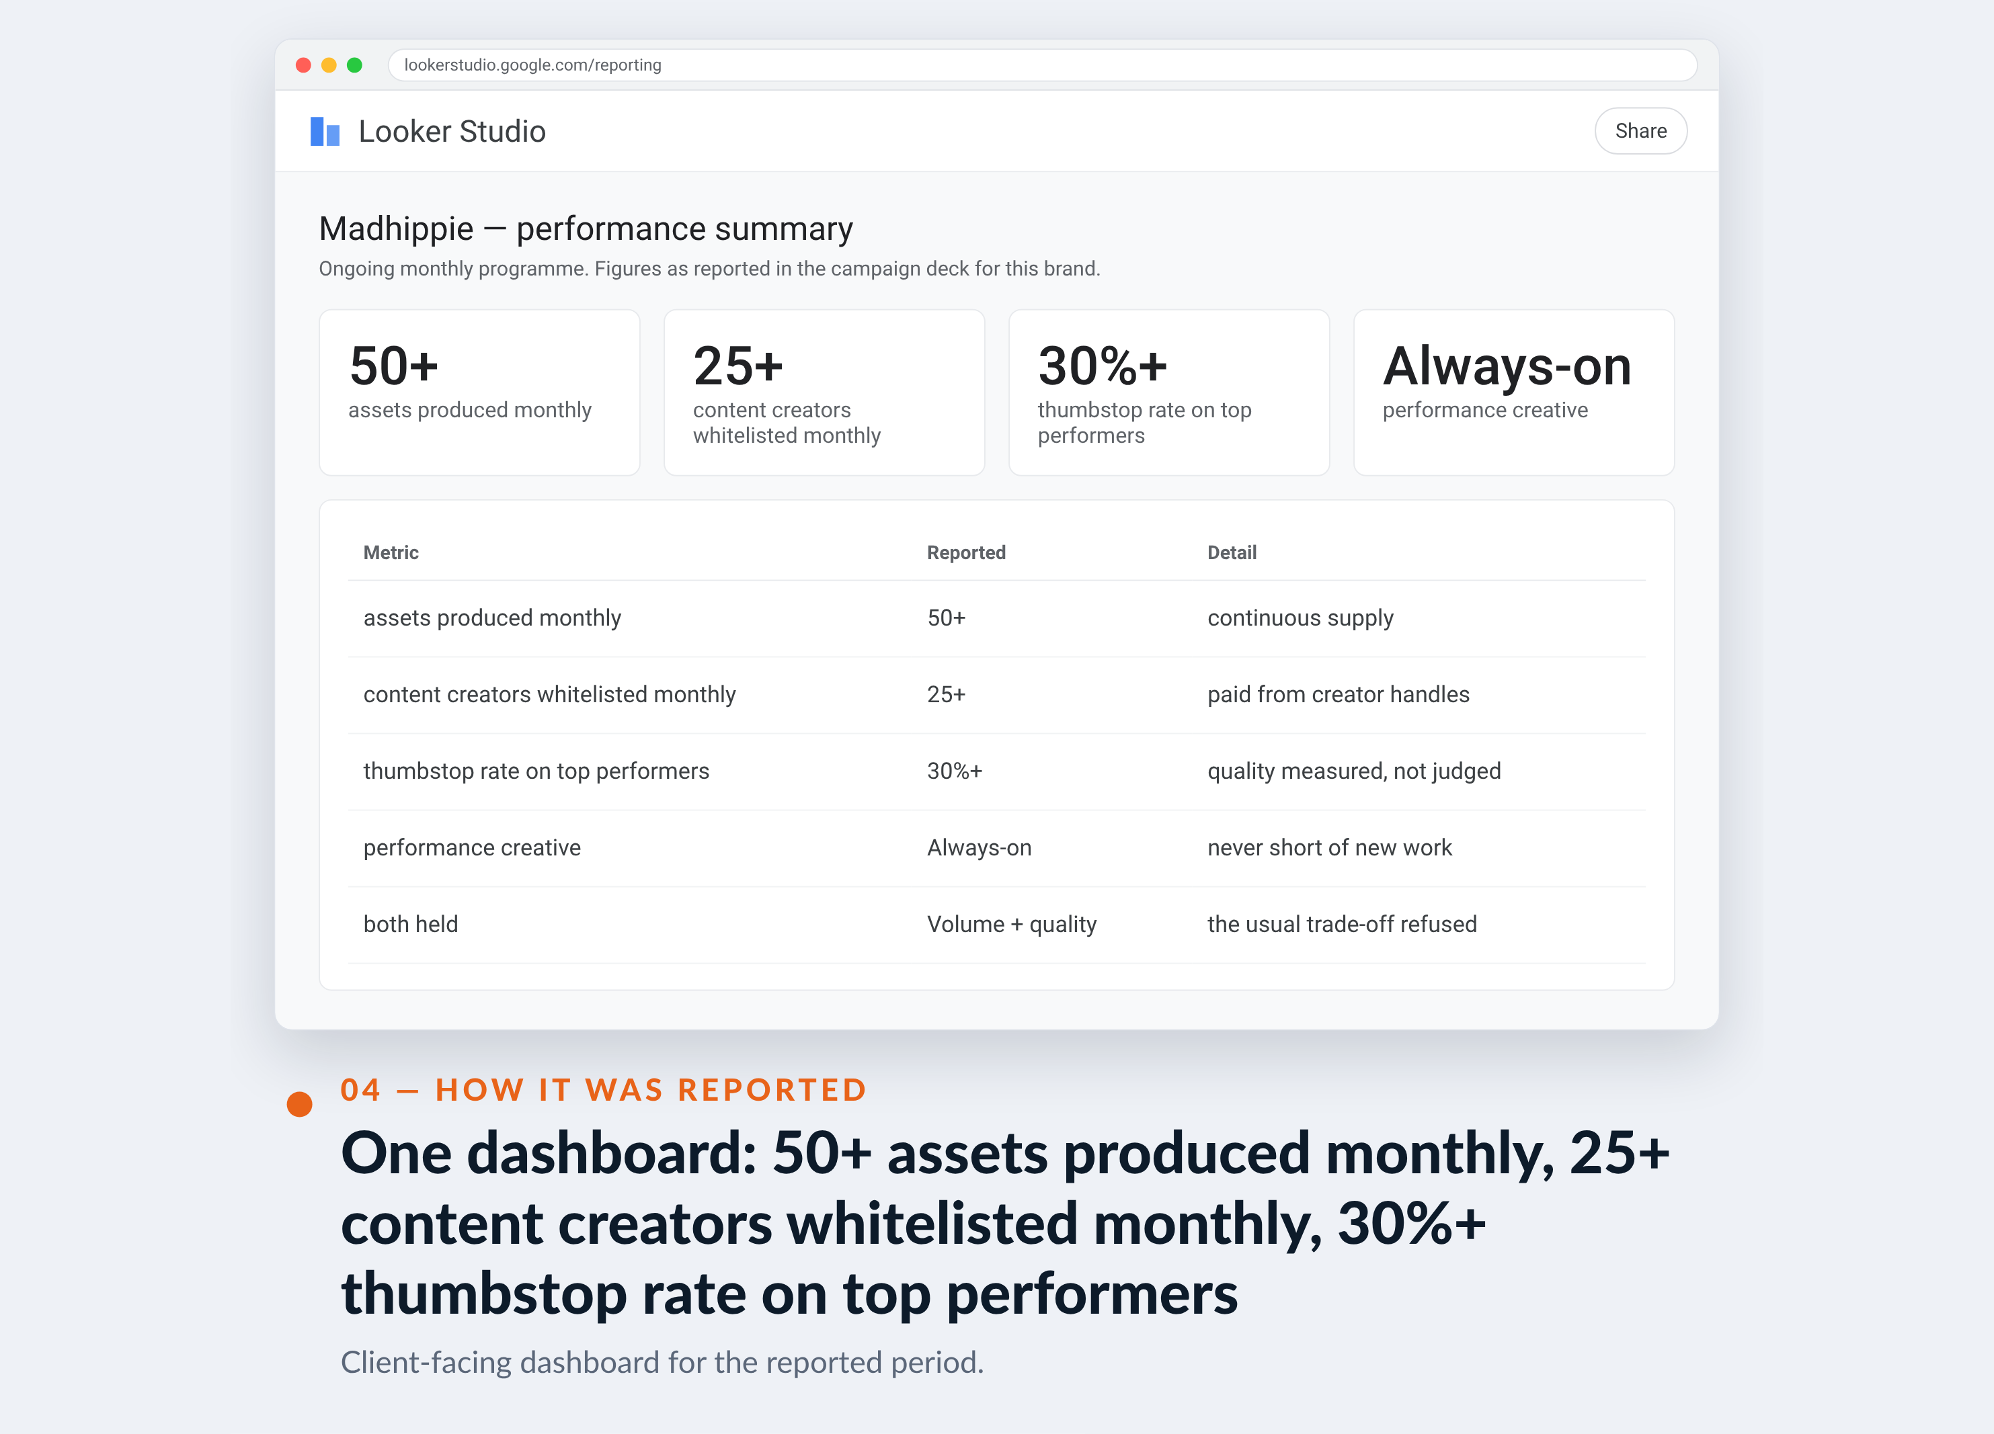This screenshot has height=1434, width=1994.
Task: Click the 50+ value in the Reported column
Action: coord(946,618)
